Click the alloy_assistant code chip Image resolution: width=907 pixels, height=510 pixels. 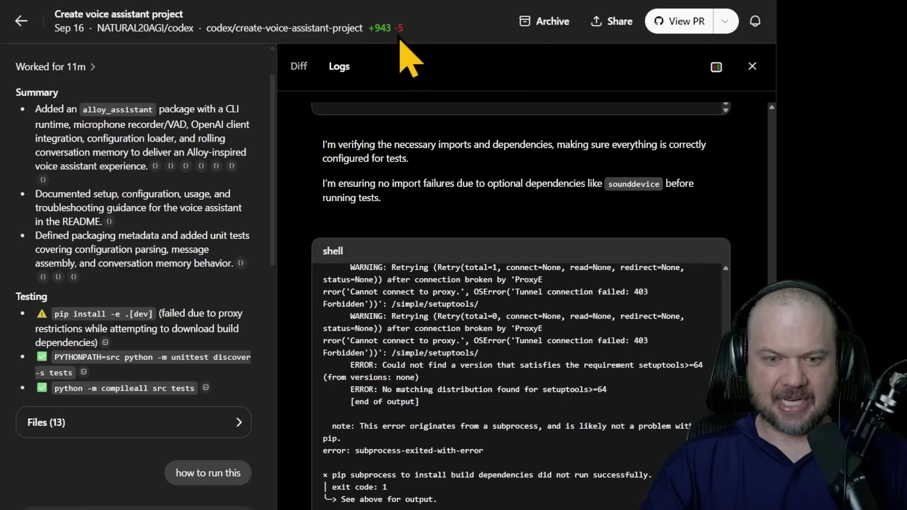pos(118,110)
